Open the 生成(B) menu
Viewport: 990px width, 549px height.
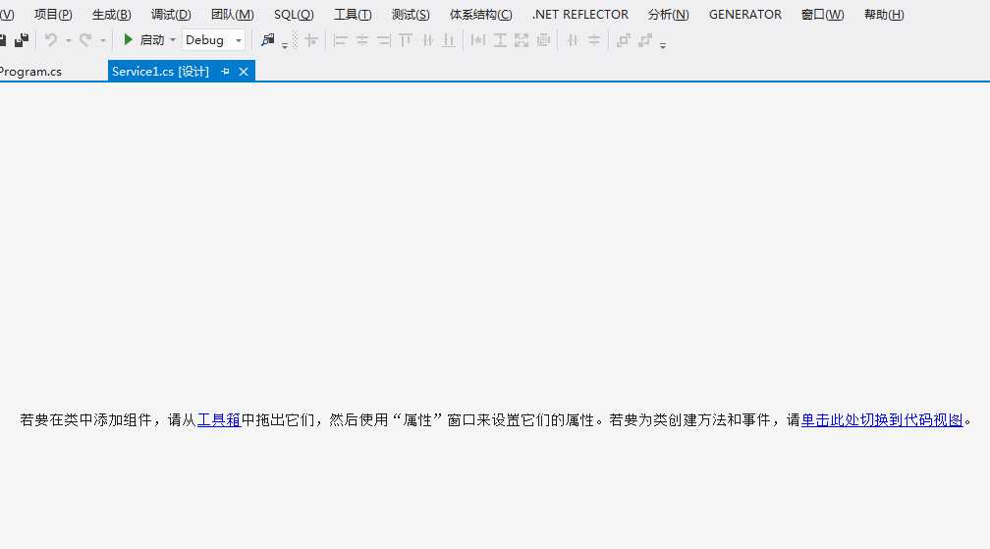click(x=112, y=14)
